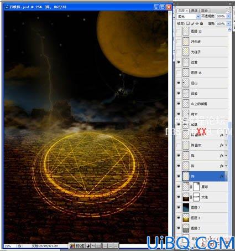Enable lock position cross icon
235x251 pixels.
[197, 23]
